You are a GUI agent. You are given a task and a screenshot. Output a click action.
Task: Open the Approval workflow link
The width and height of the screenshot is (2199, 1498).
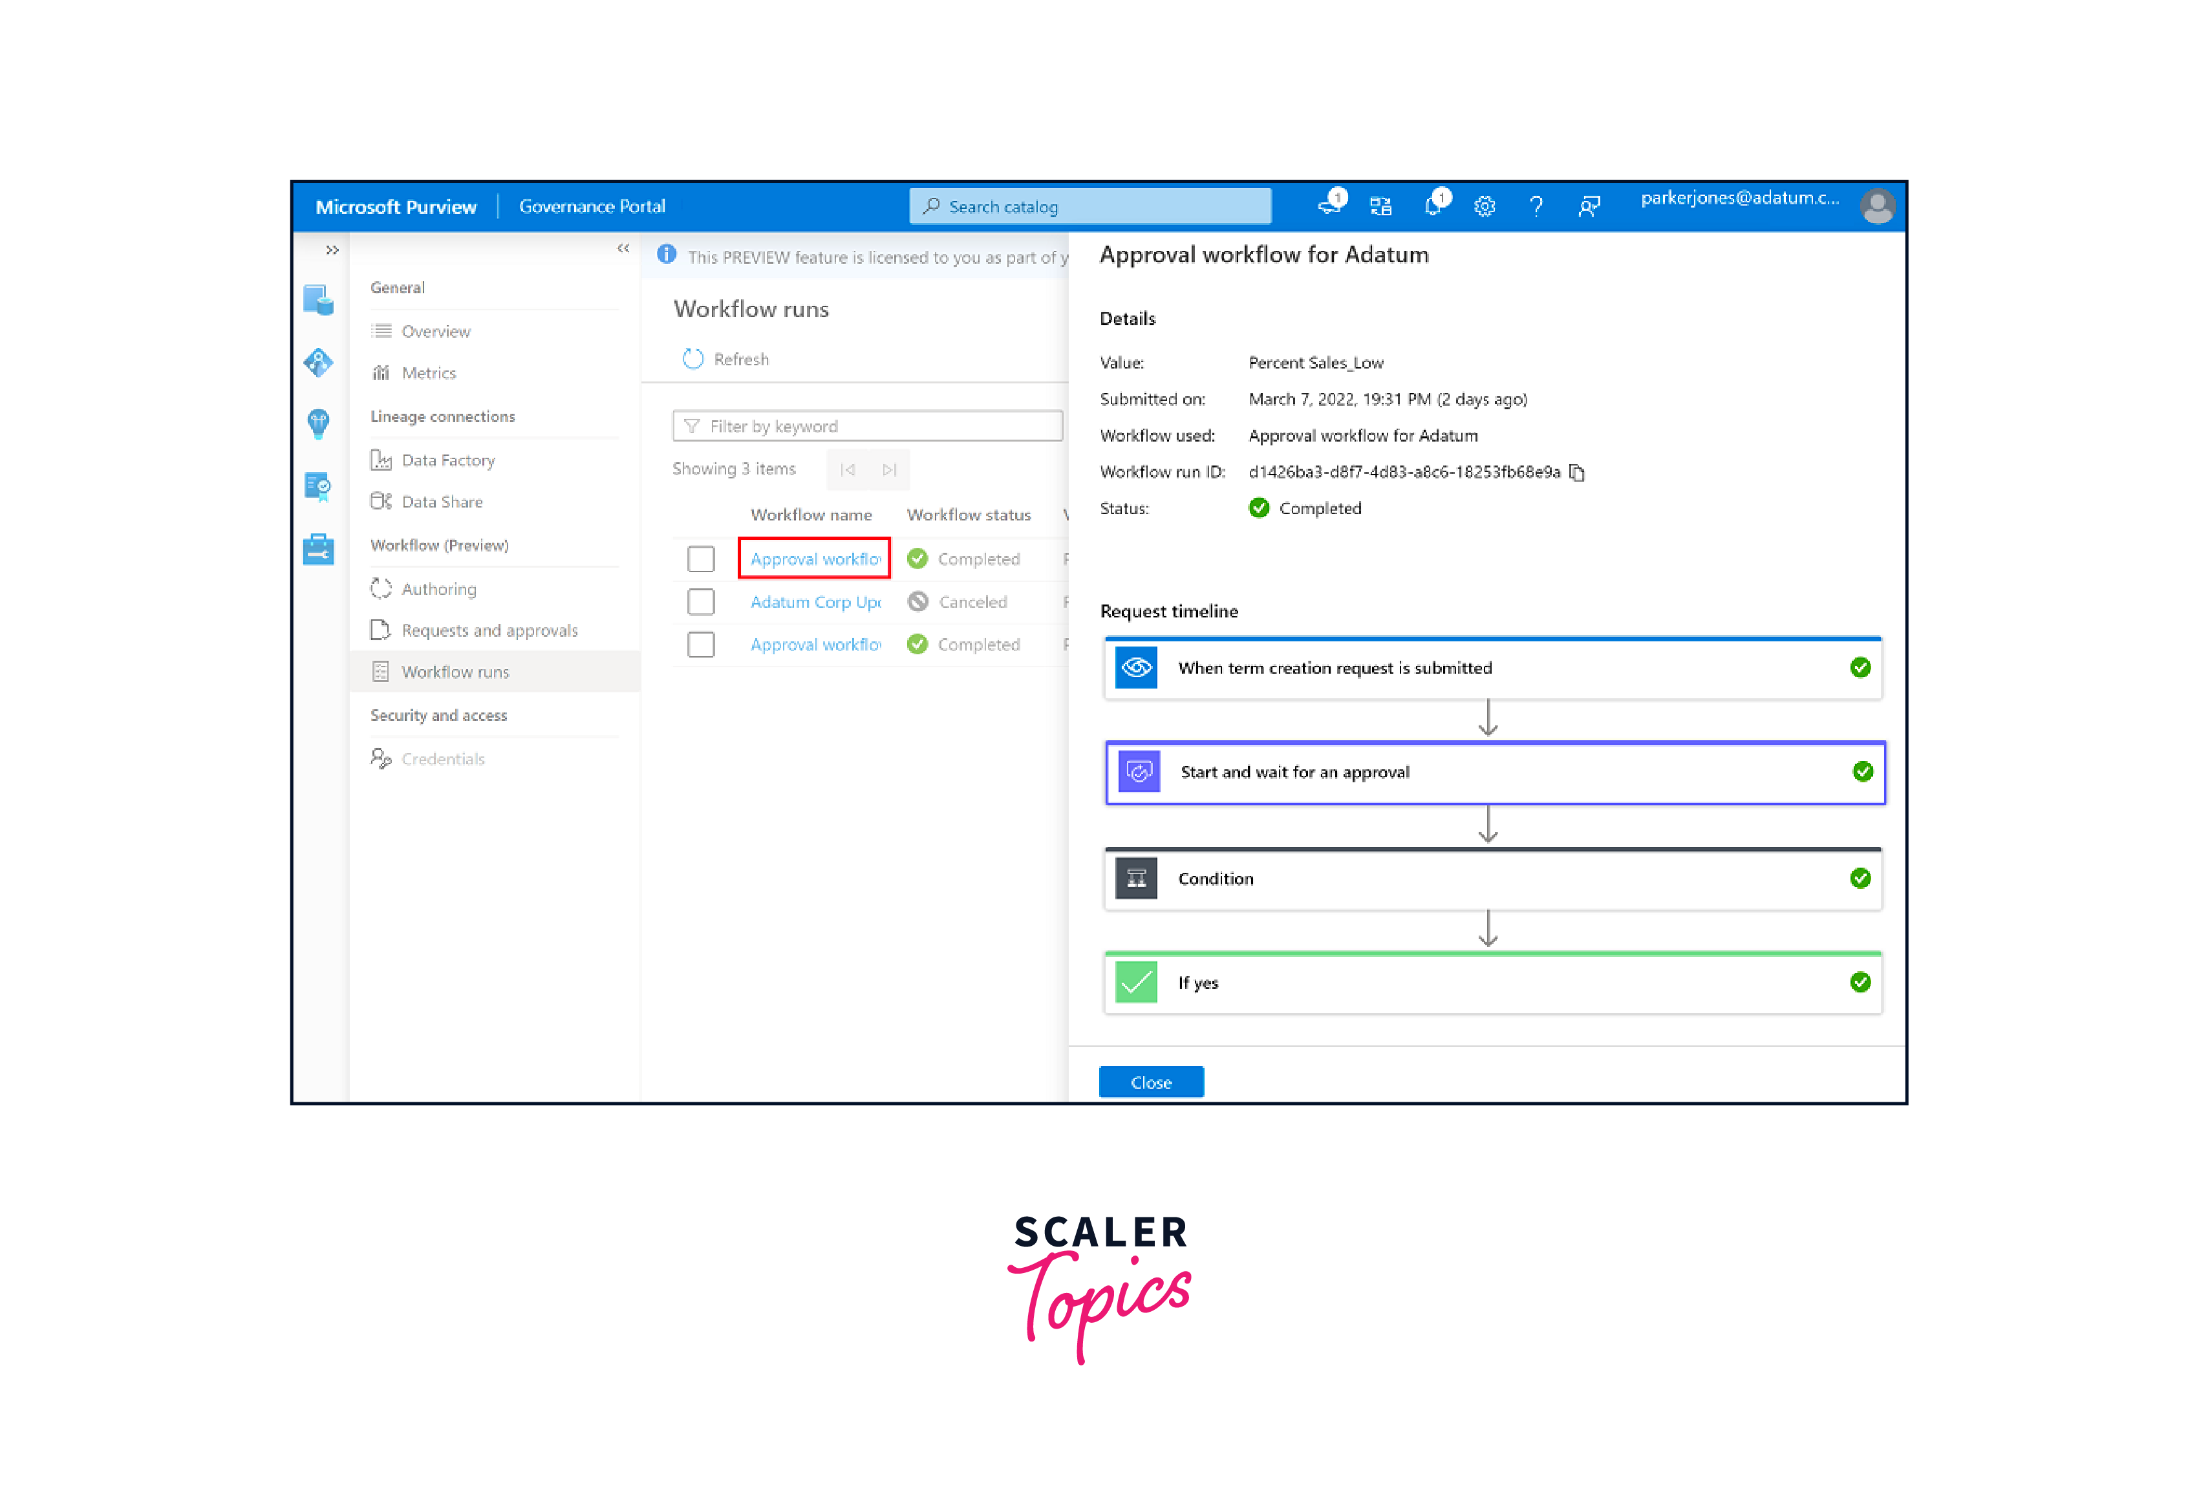click(x=814, y=559)
